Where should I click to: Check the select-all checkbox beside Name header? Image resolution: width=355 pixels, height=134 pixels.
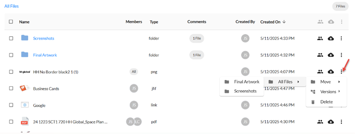point(11,22)
